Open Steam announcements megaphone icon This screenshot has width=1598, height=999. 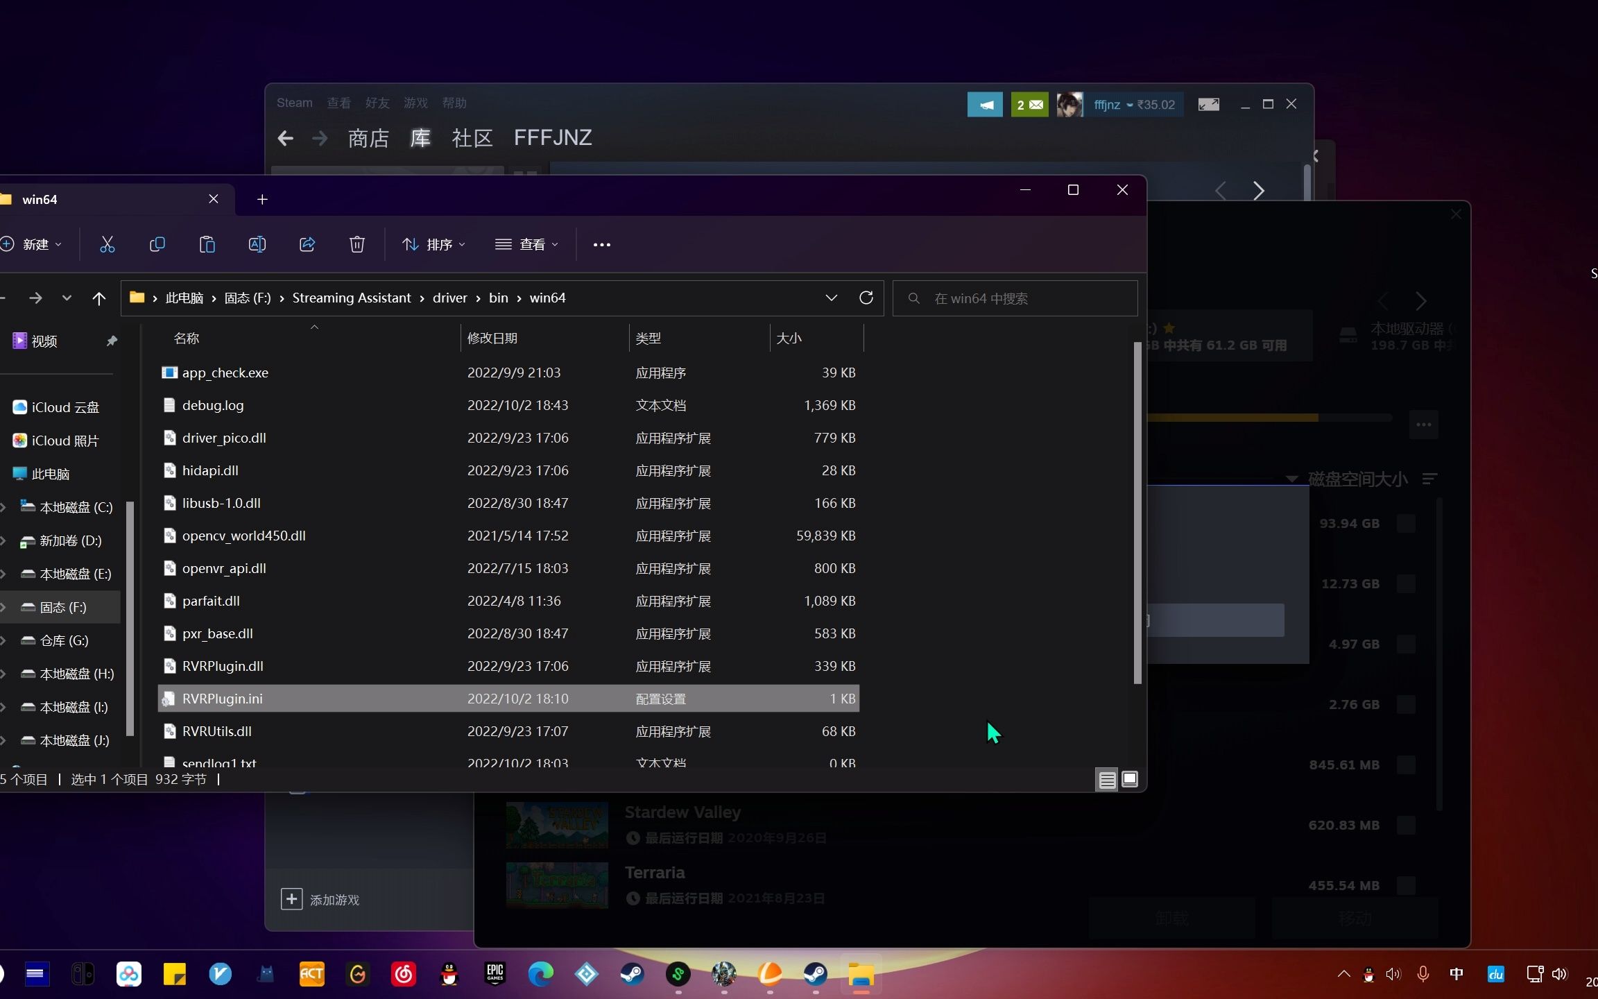985,105
